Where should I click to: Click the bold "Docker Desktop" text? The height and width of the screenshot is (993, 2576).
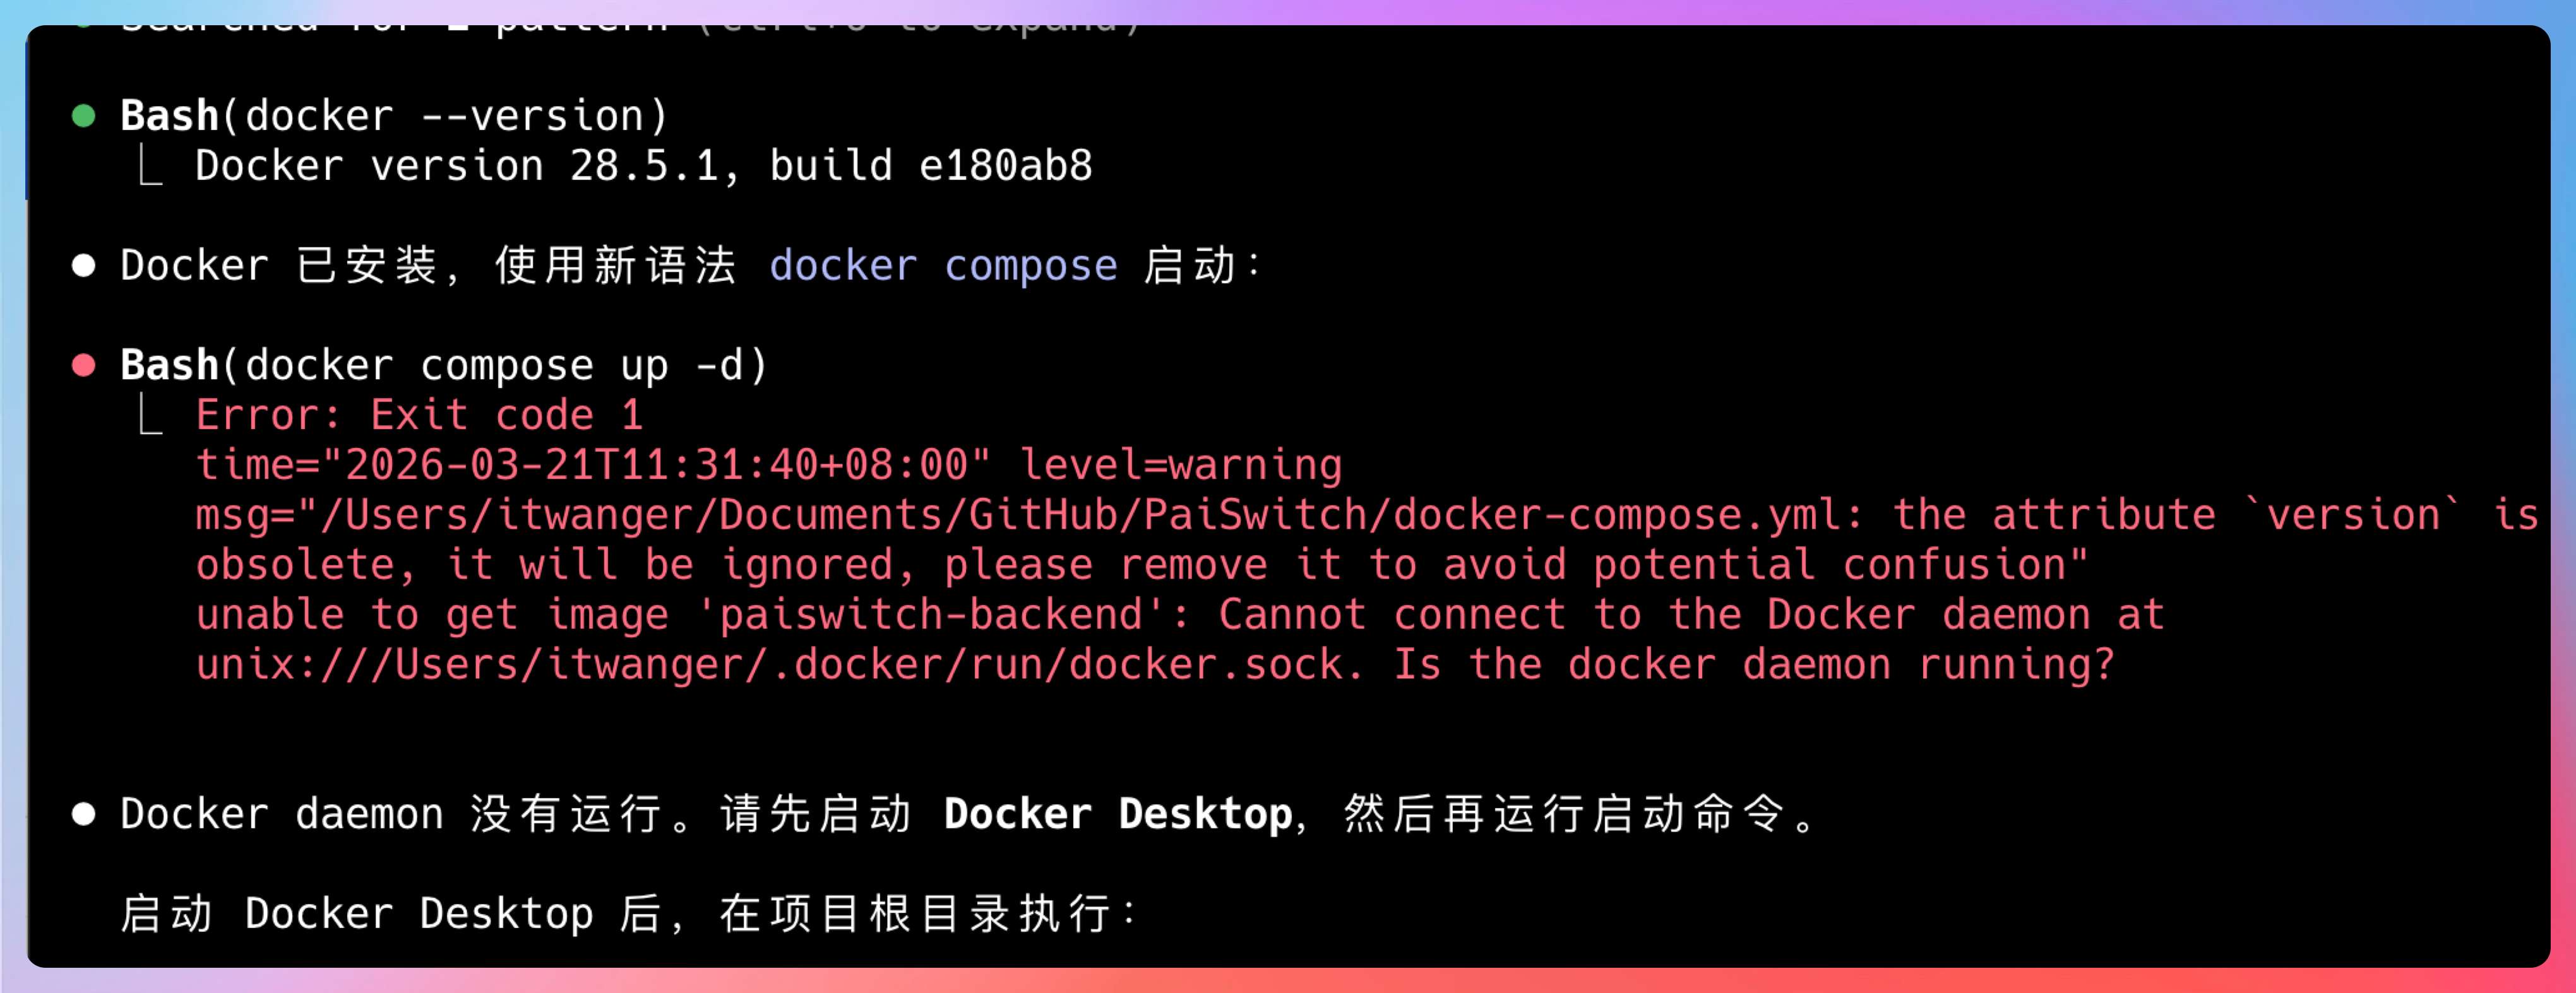click(1117, 814)
